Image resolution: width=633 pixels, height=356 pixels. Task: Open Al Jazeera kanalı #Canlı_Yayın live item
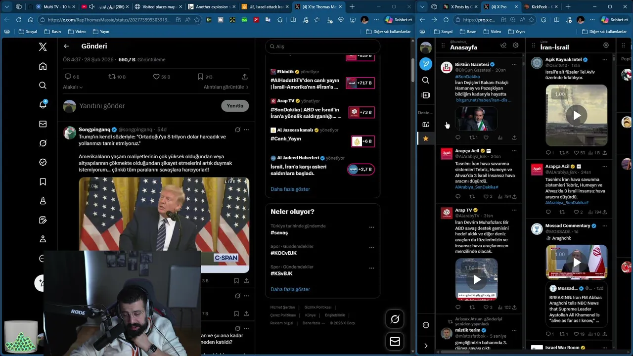[x=322, y=138]
